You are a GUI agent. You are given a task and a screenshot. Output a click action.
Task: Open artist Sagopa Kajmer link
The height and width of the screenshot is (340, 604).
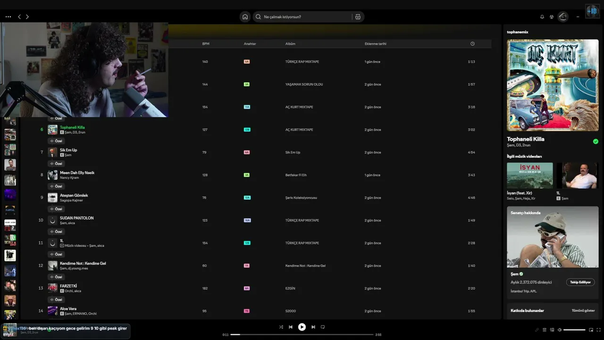[x=71, y=200]
